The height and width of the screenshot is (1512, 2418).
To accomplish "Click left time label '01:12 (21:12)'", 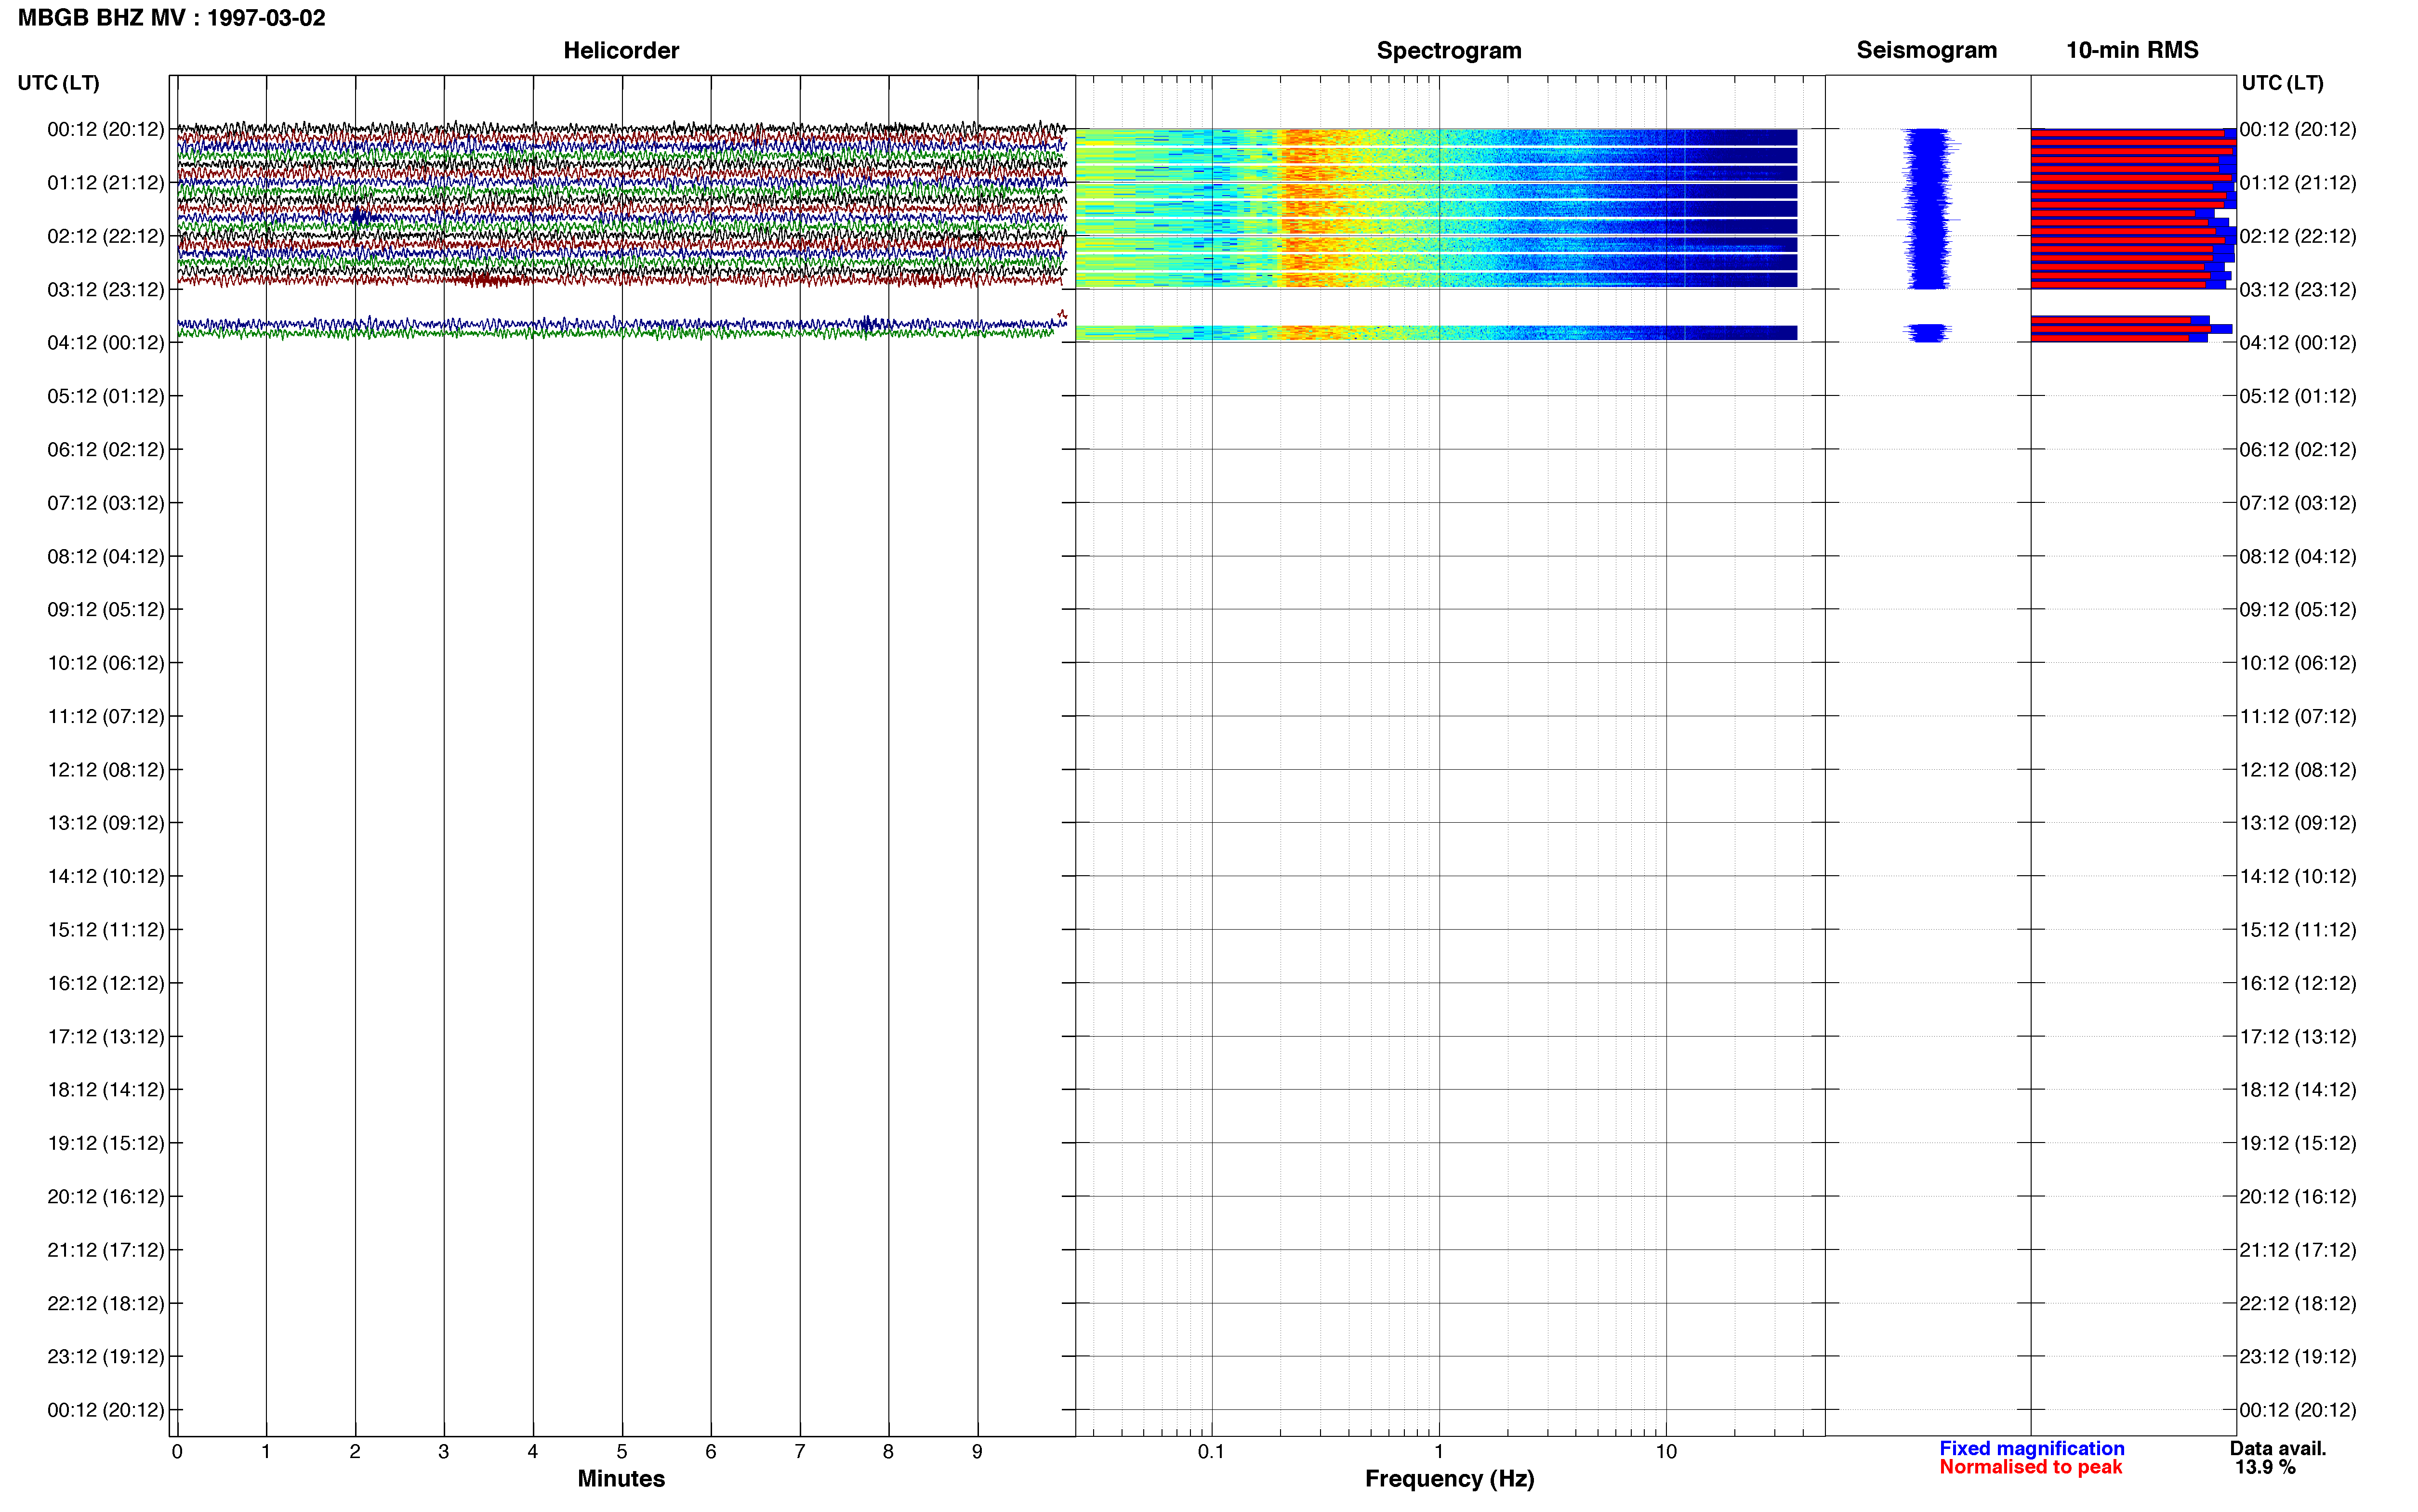I will 106,183.
